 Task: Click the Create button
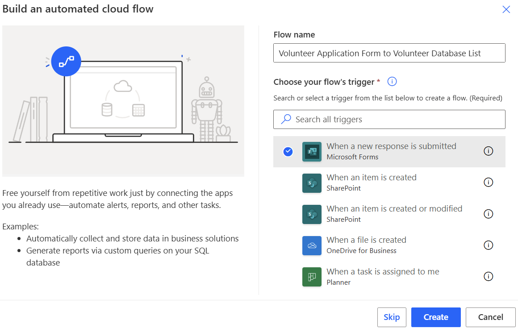click(x=435, y=317)
